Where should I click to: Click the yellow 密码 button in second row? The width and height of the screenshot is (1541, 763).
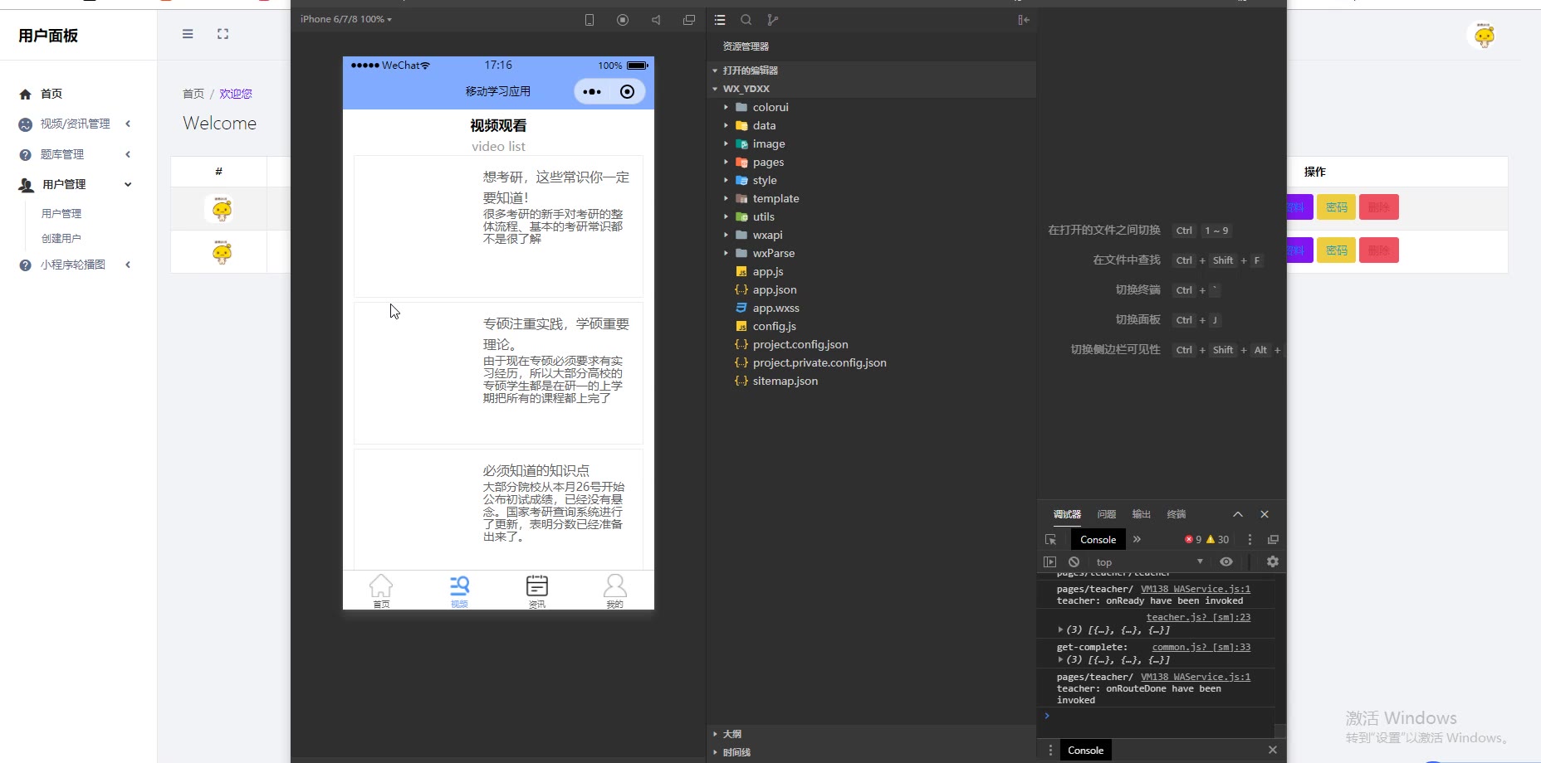pos(1337,250)
